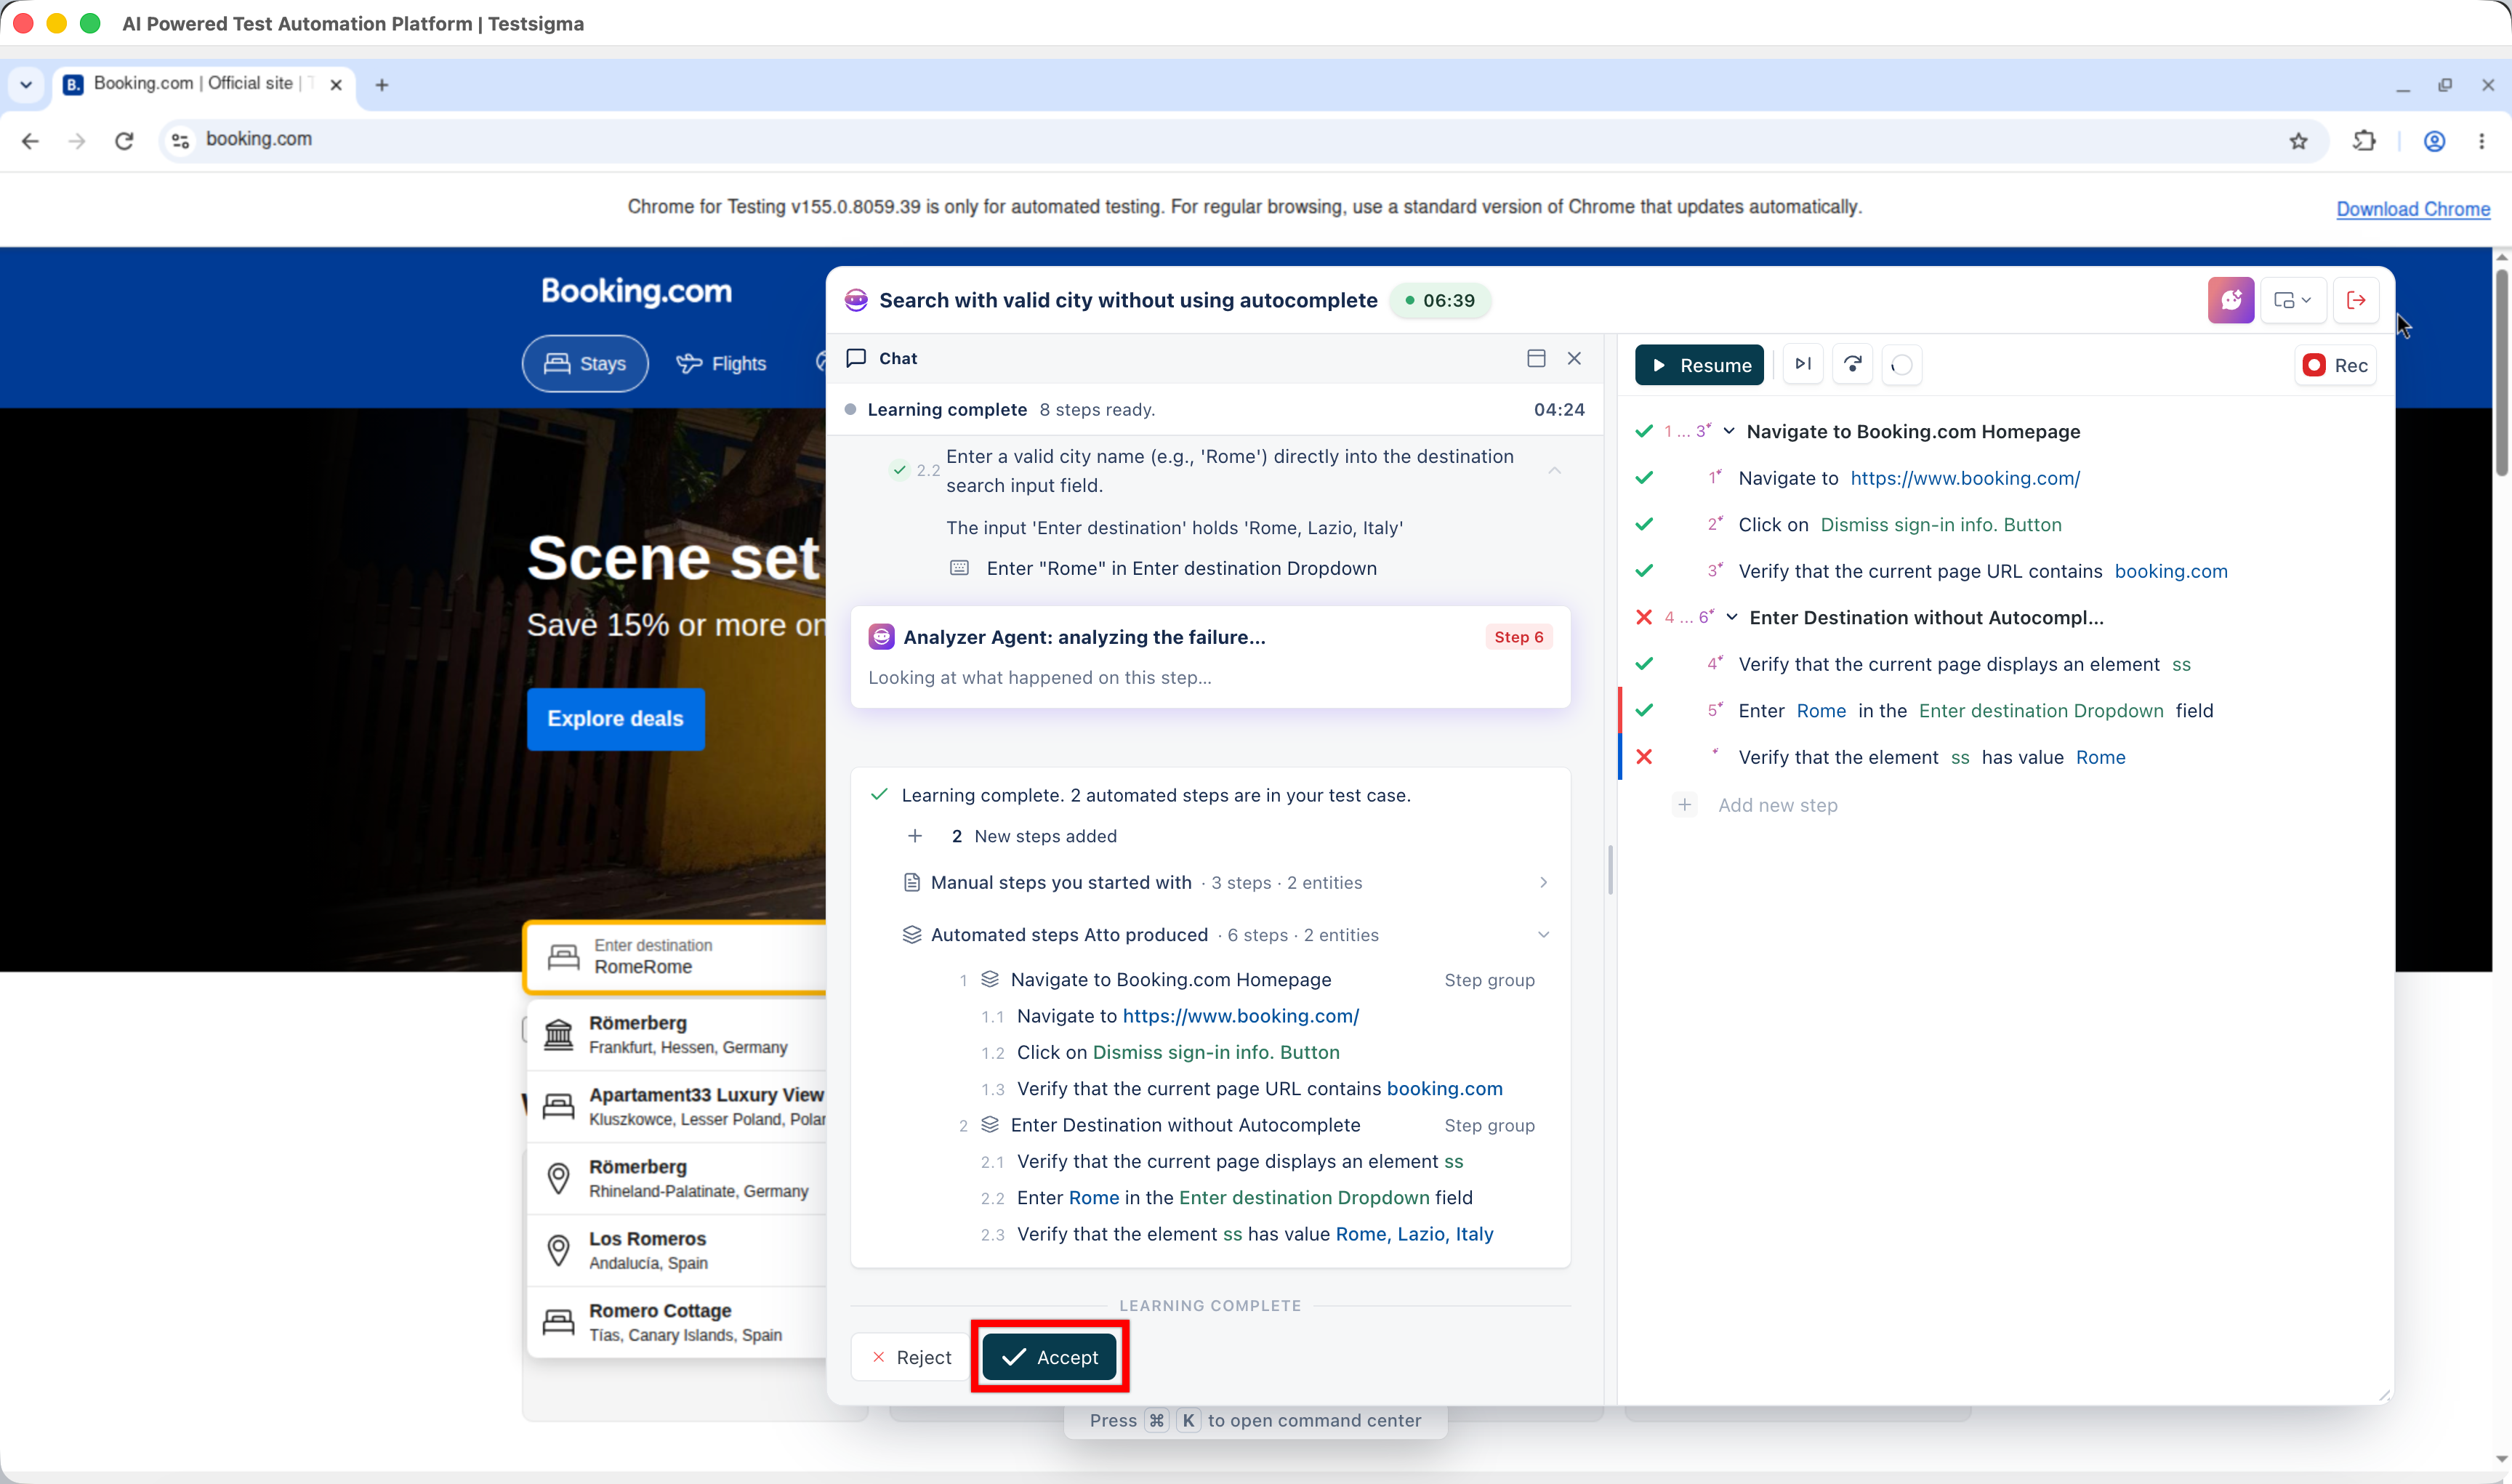Select the Stays tab on Booking.com
The width and height of the screenshot is (2512, 1484).
[x=585, y=363]
